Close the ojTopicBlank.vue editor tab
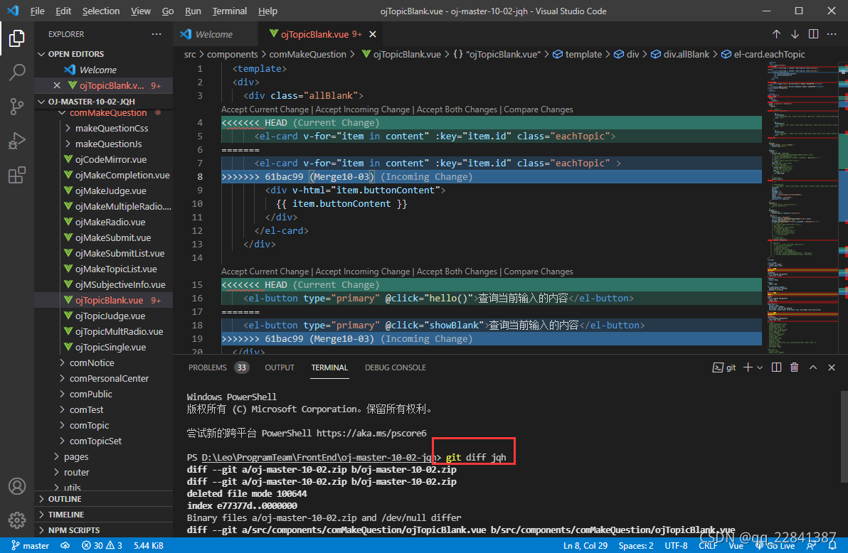 (373, 34)
